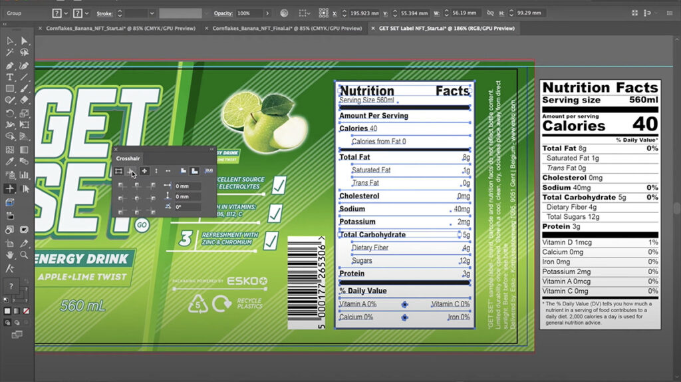Viewport: 681px width, 382px height.
Task: Click the Opacity label link
Action: [x=223, y=13]
